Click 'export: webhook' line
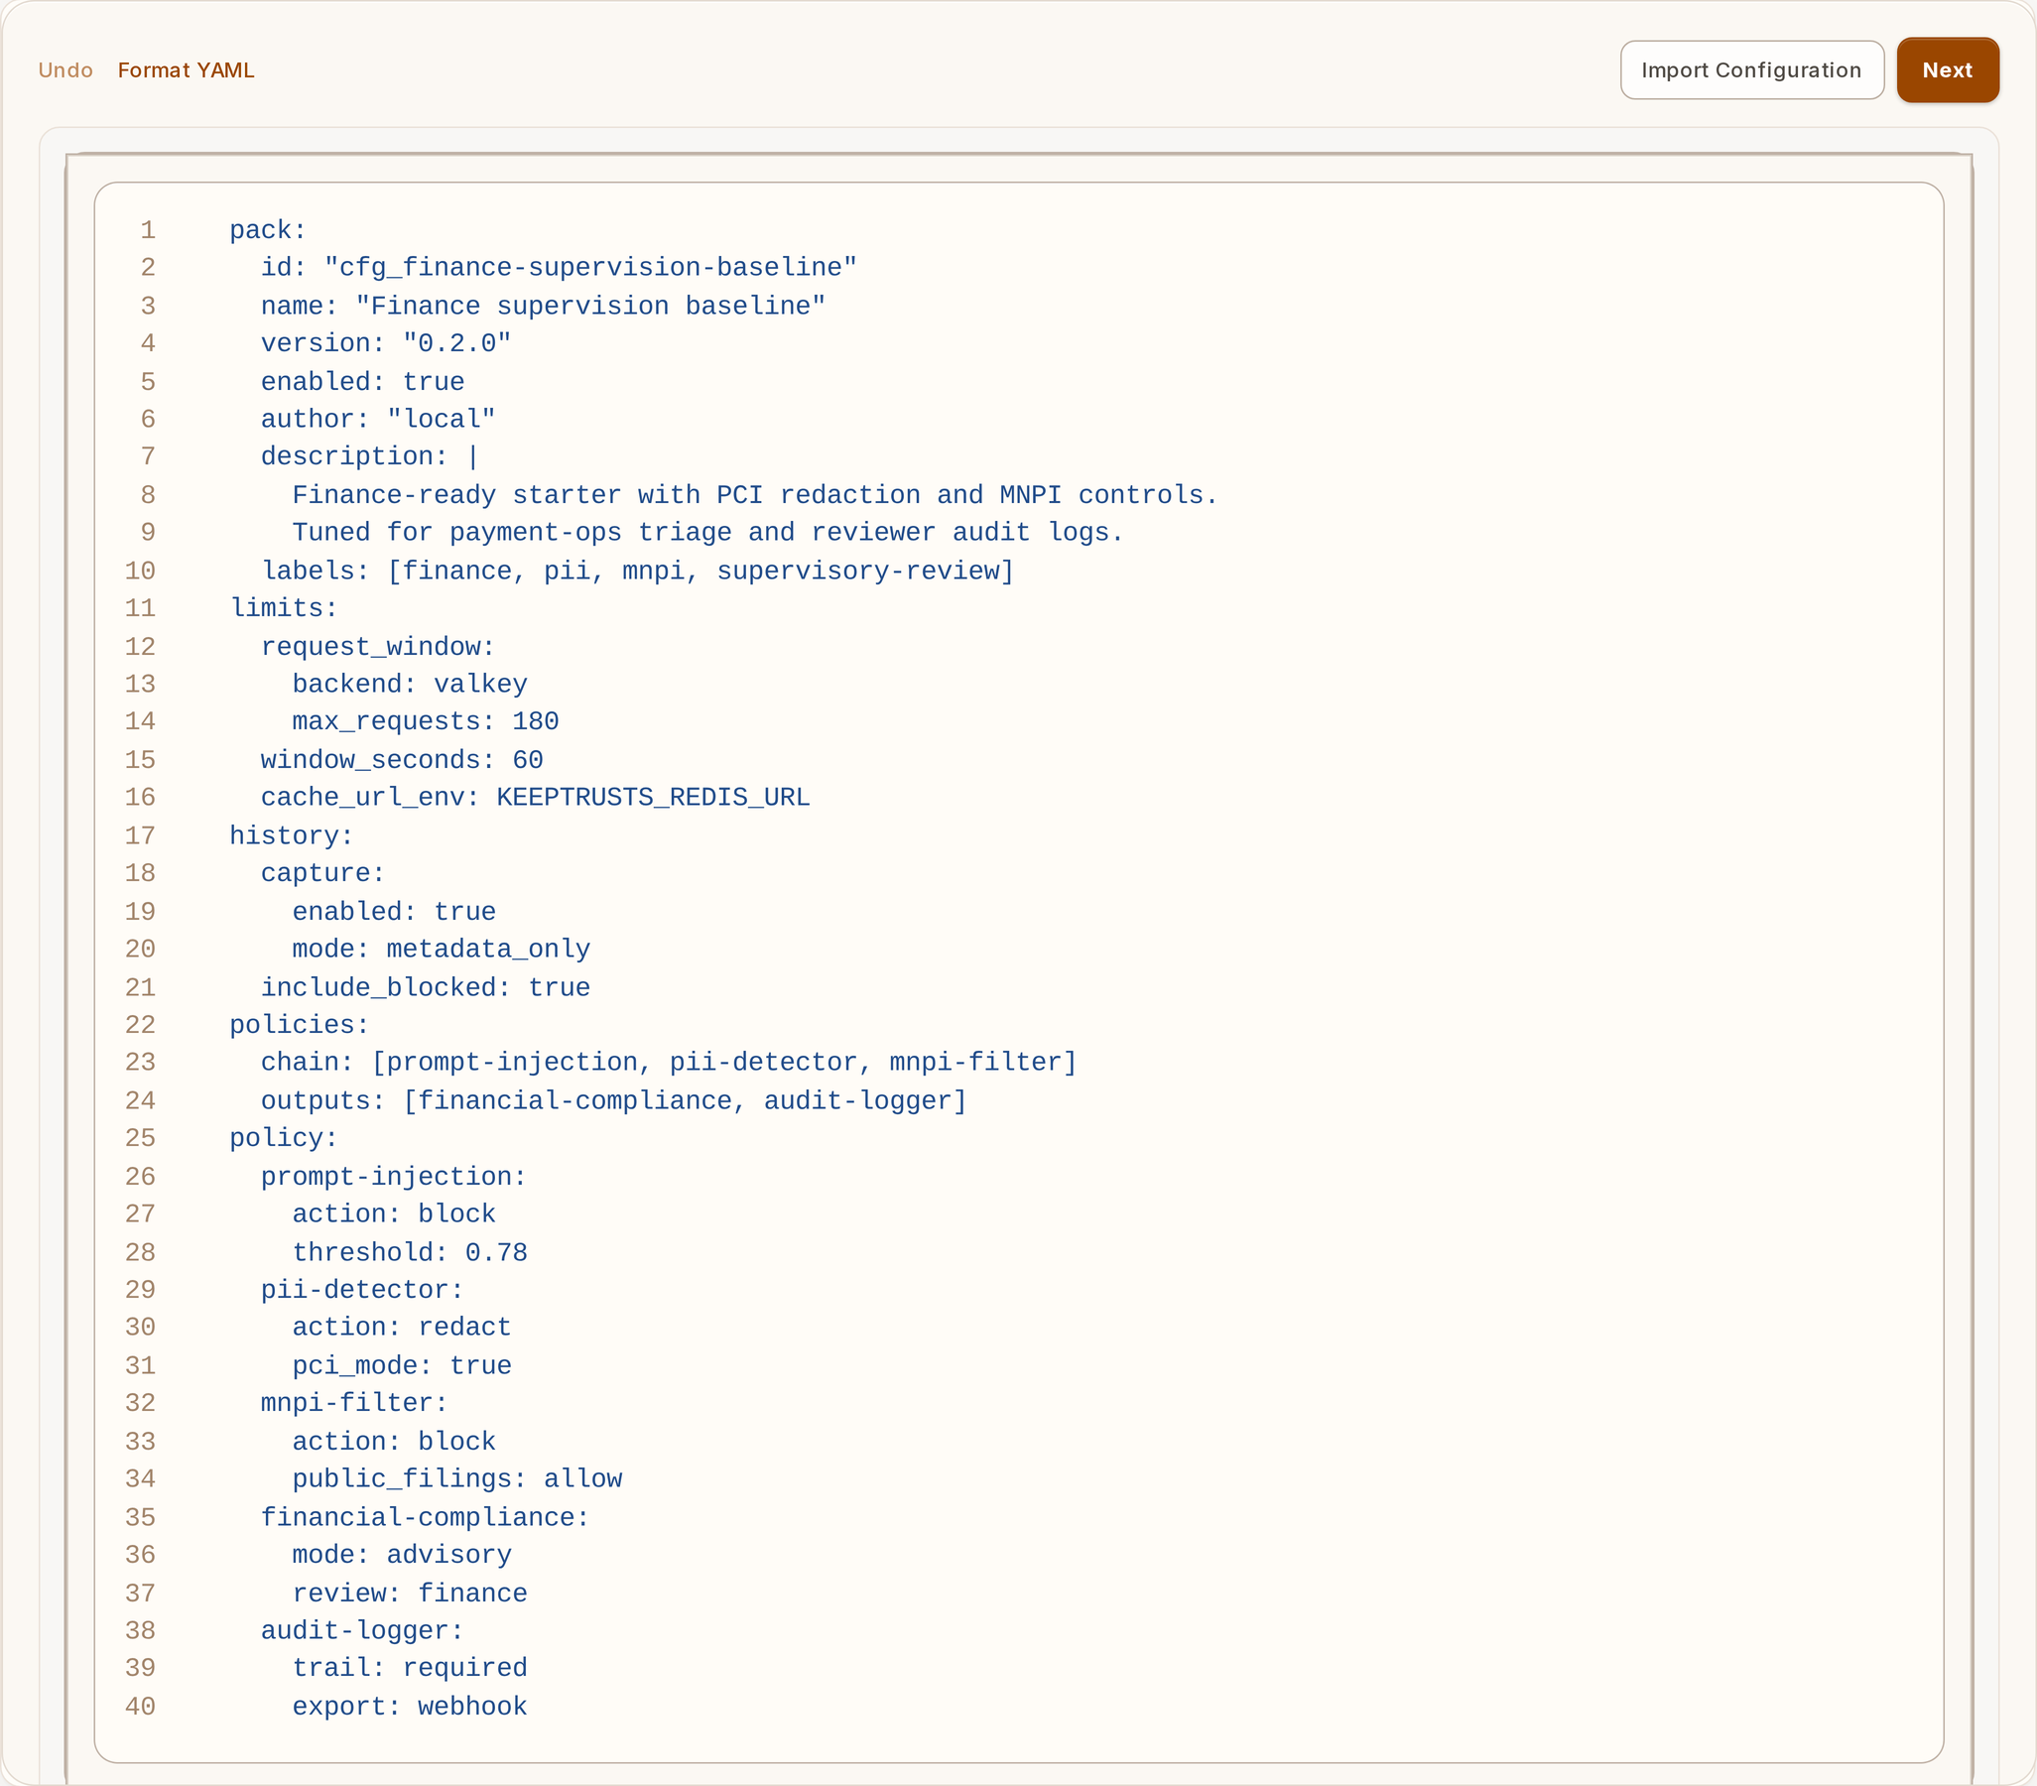2037x1786 pixels. click(410, 1708)
